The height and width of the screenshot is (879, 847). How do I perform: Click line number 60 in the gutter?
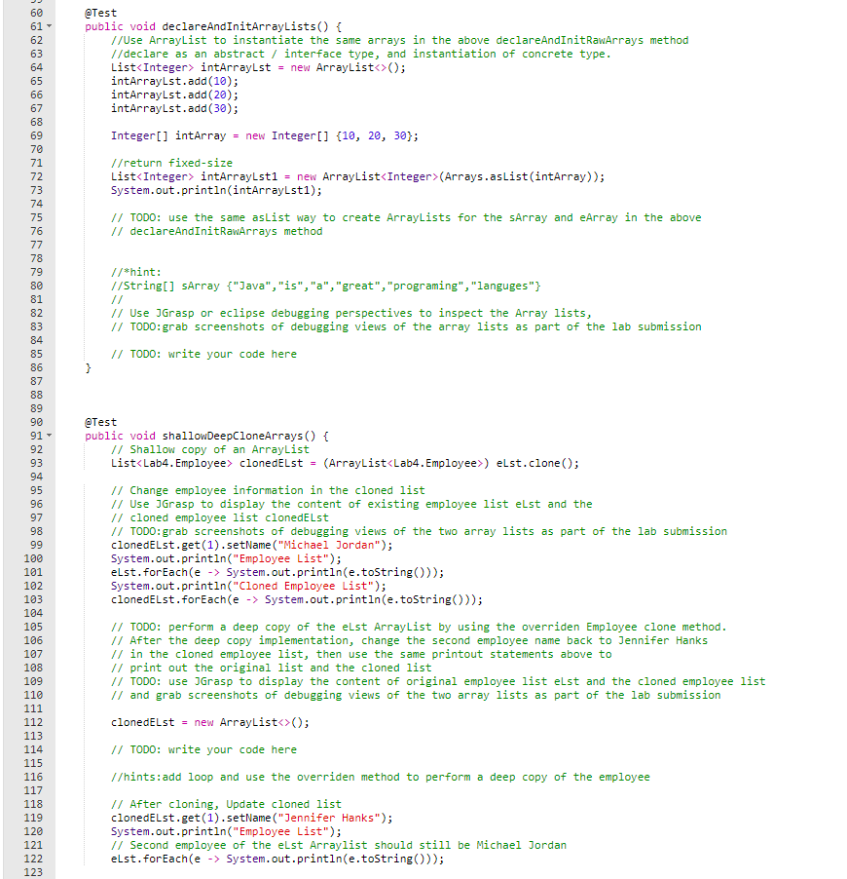36,13
